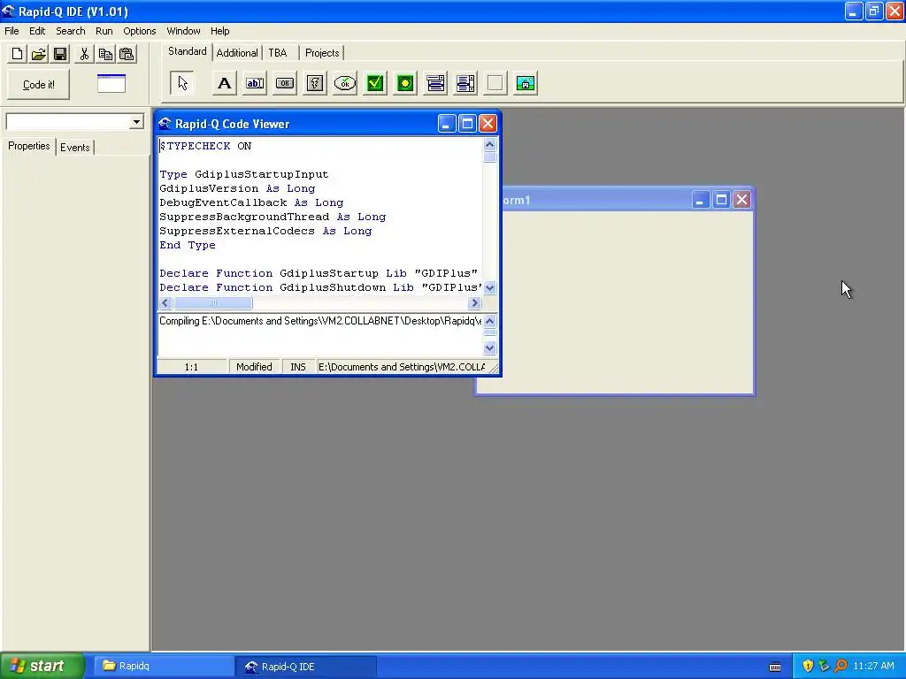Select the Properties tab
The width and height of the screenshot is (906, 679).
(29, 146)
